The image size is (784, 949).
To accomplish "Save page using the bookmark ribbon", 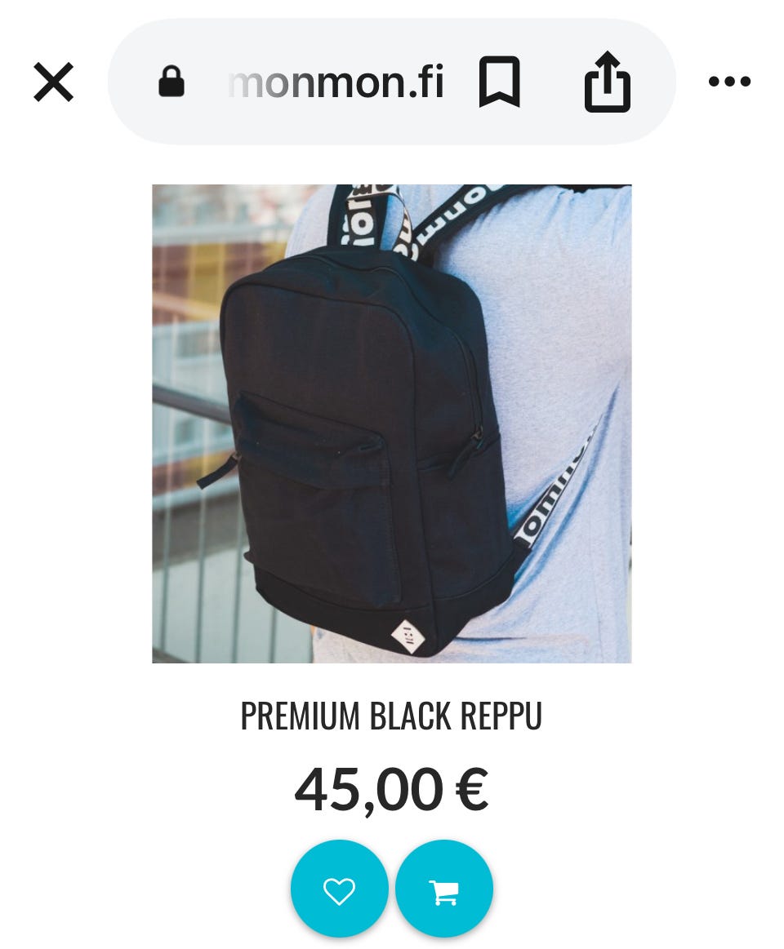I will click(x=499, y=82).
